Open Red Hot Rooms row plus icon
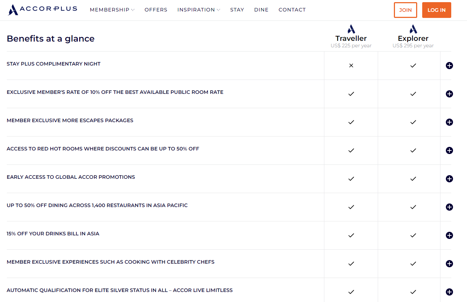Viewport: 467px width, 302px height. 449,150
